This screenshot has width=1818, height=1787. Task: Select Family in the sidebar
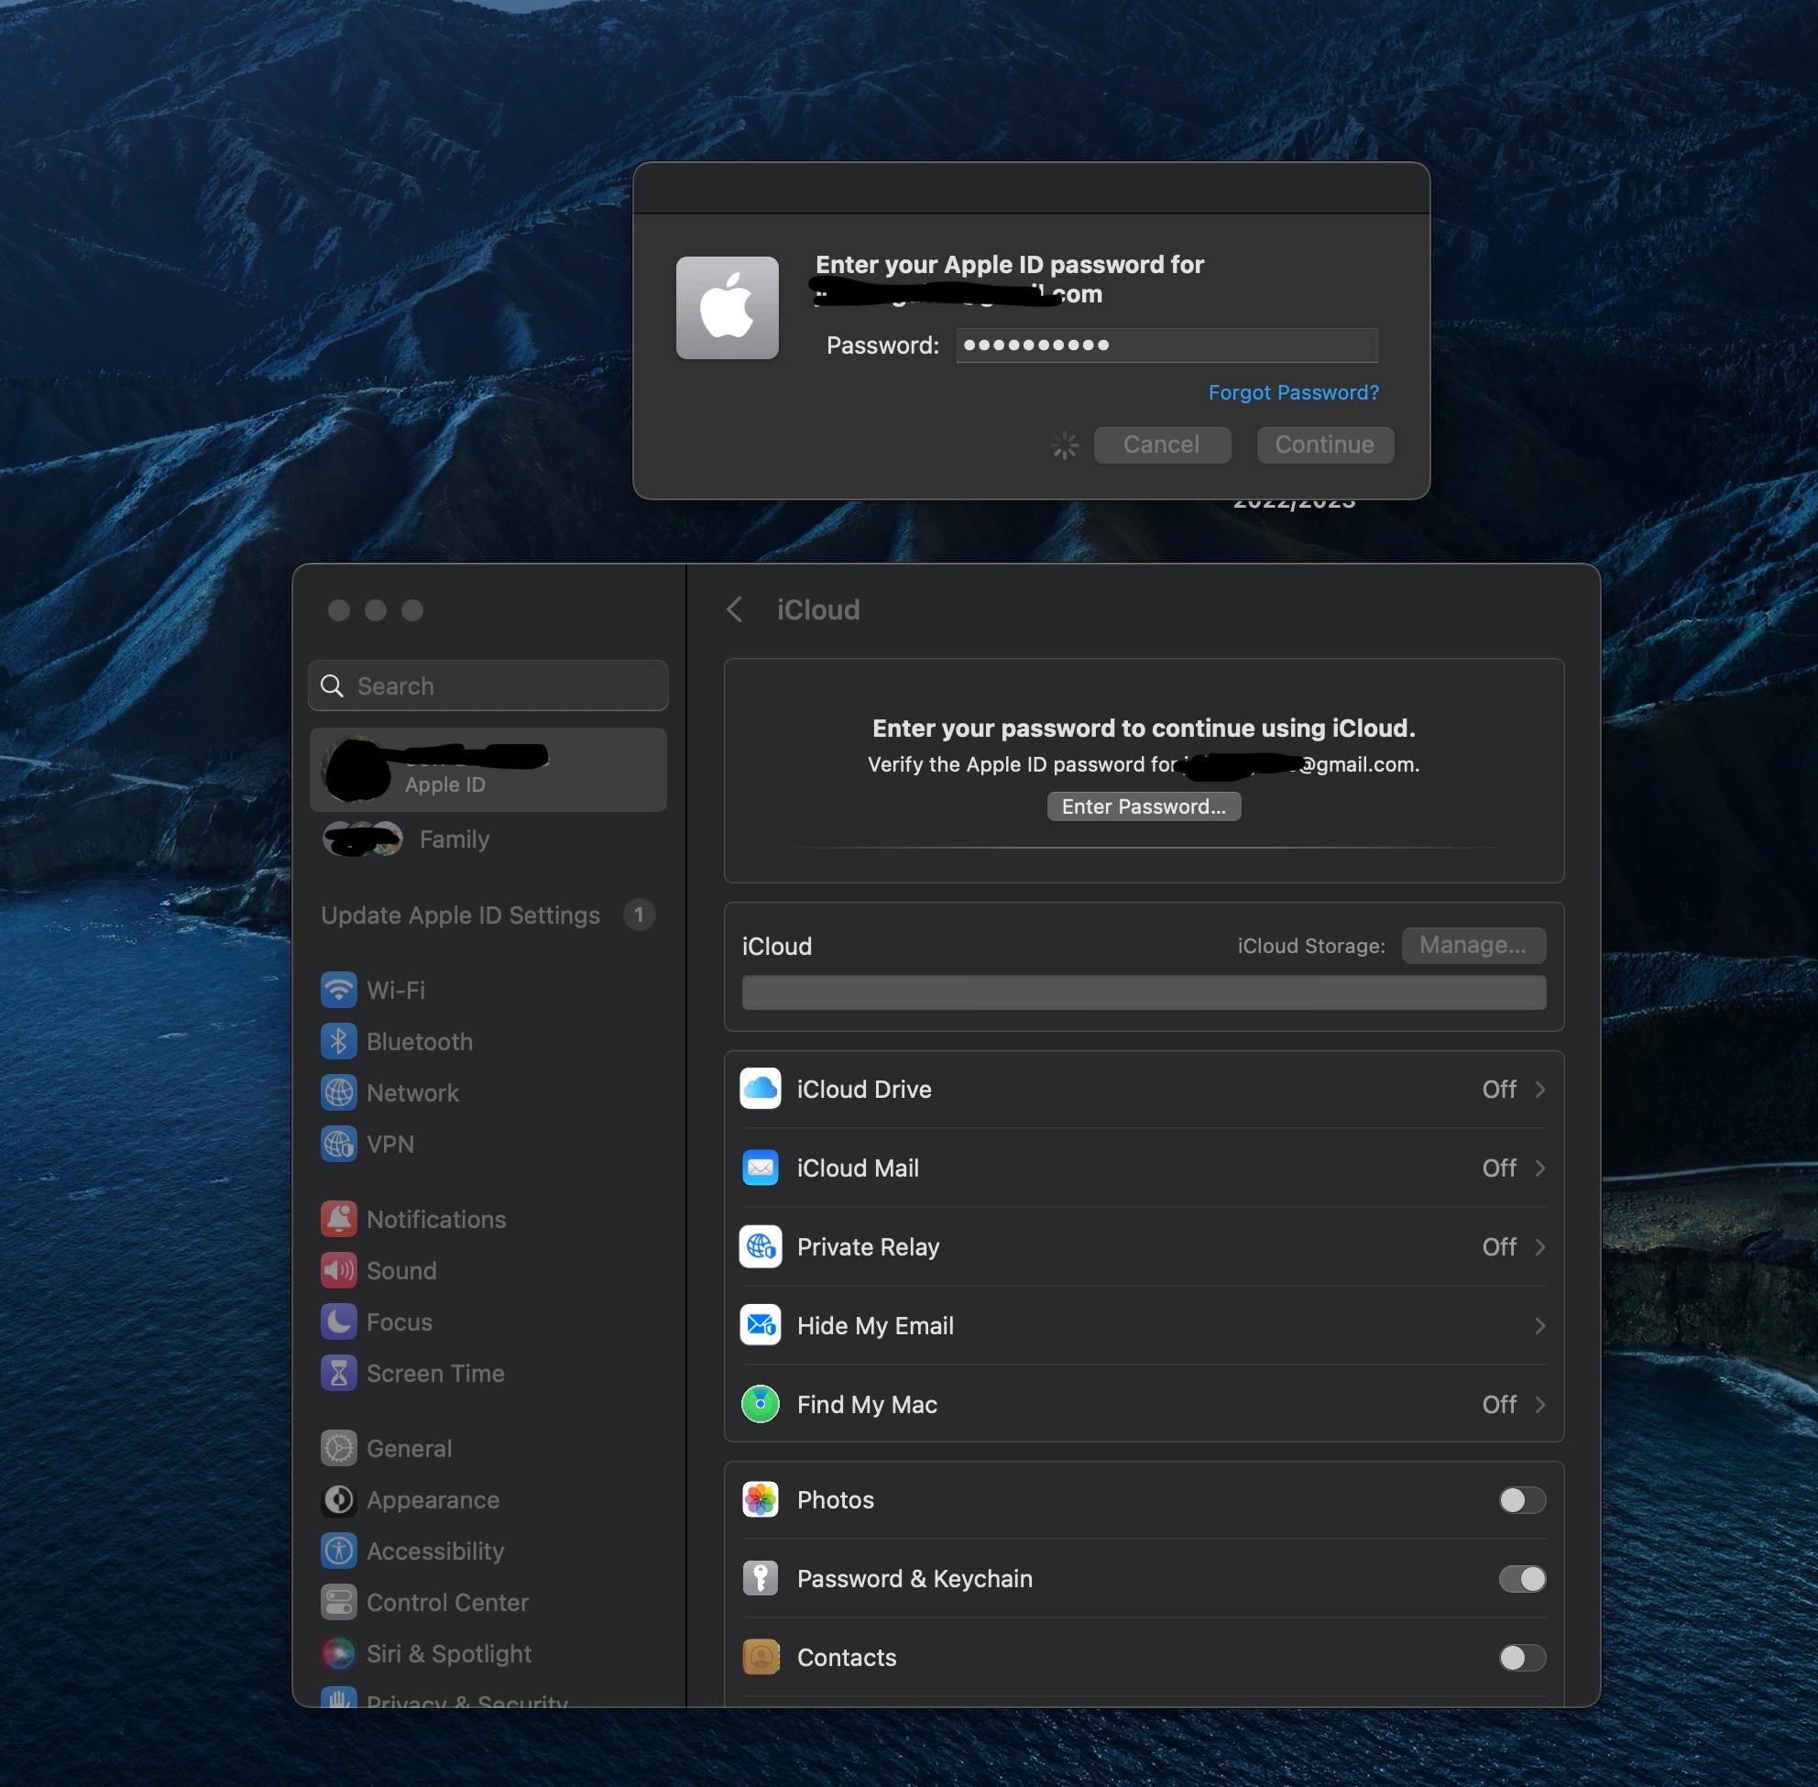pos(454,839)
